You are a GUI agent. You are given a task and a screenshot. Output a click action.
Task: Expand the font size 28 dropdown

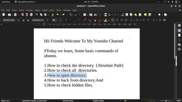click(60, 20)
